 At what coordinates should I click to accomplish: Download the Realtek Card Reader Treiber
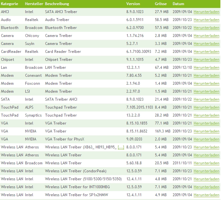pyautogui.click(x=206, y=52)
